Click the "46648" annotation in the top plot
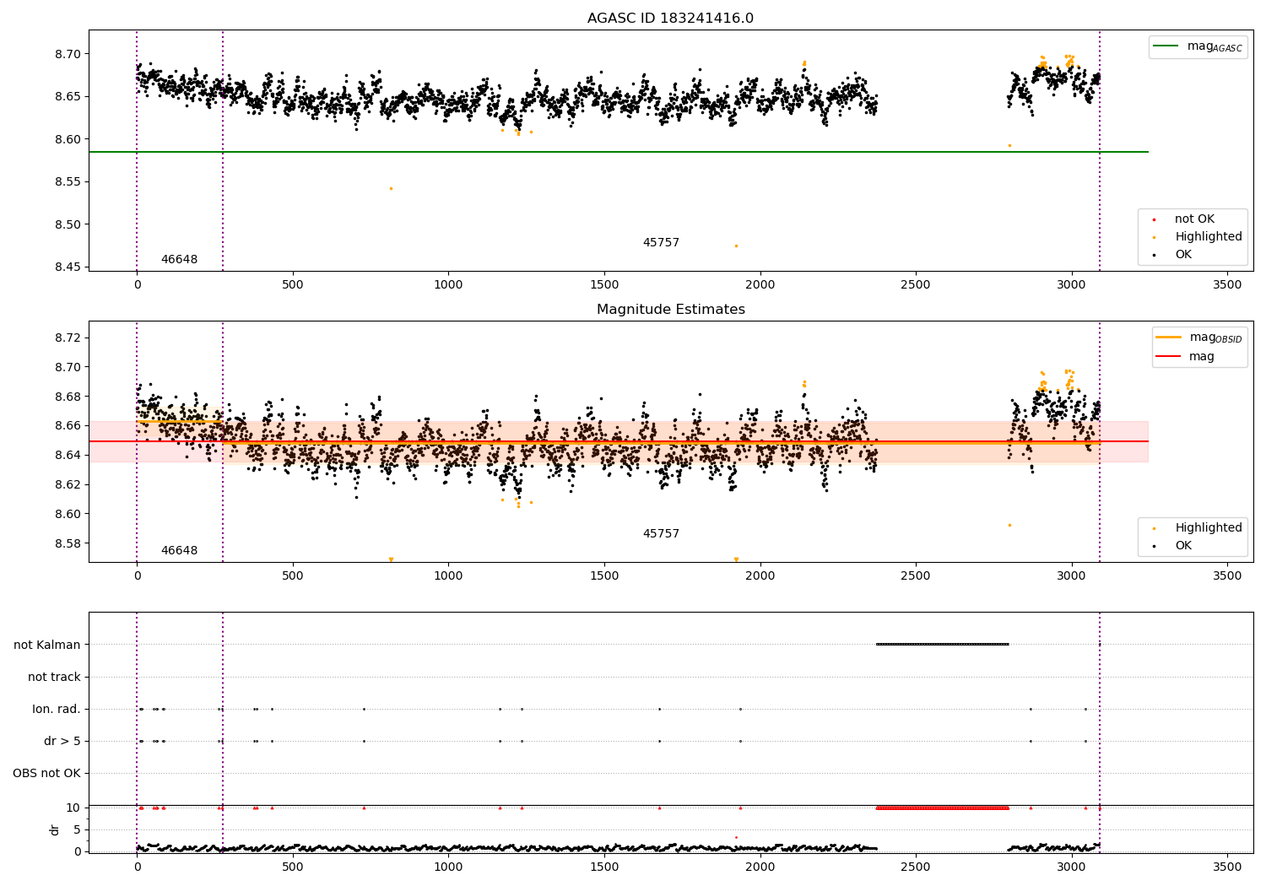Screen dimensions: 1266x886 [179, 260]
